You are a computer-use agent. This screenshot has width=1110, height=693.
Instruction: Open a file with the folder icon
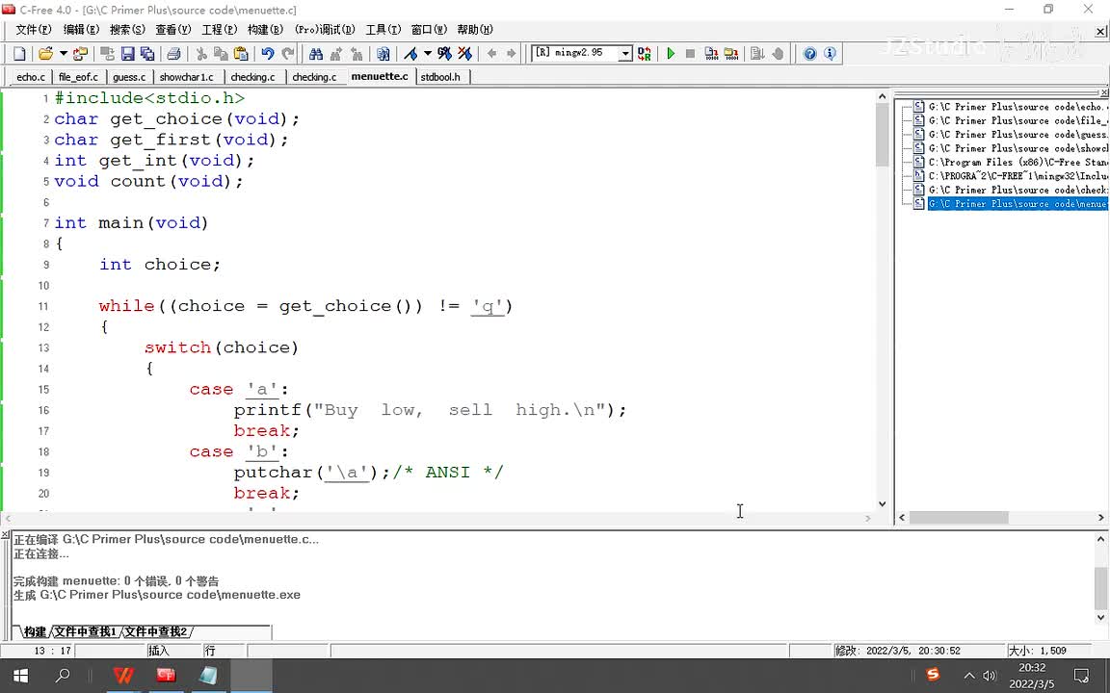coord(46,54)
